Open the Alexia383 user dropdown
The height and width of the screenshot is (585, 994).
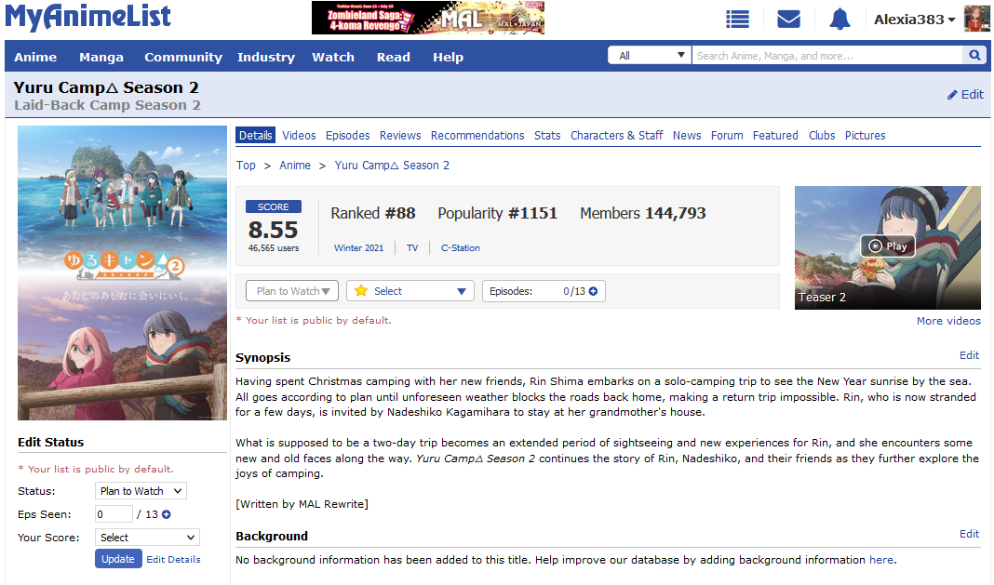(914, 20)
